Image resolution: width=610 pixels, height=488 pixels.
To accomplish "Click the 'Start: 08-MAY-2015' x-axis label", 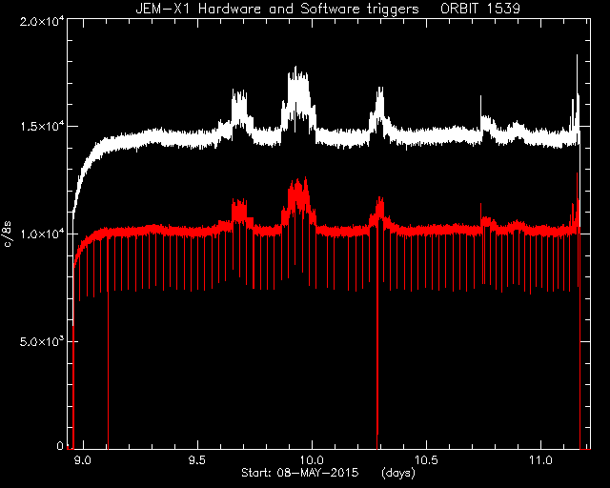I will [300, 473].
